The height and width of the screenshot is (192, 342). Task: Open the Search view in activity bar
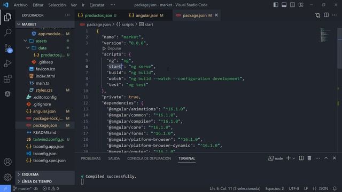7,33
